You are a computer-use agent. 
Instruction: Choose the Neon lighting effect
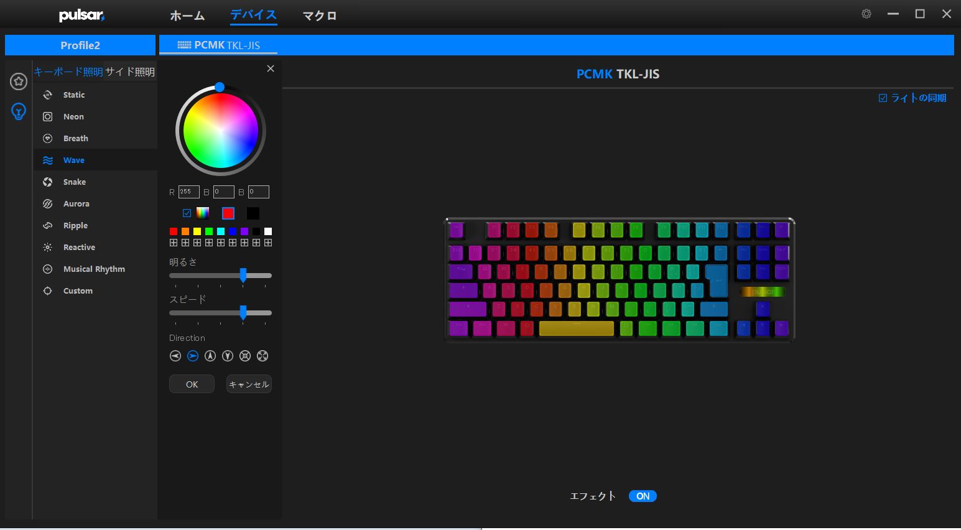[95, 116]
